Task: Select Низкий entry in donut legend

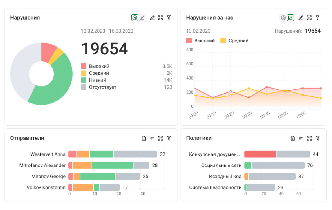Action: (x=97, y=80)
